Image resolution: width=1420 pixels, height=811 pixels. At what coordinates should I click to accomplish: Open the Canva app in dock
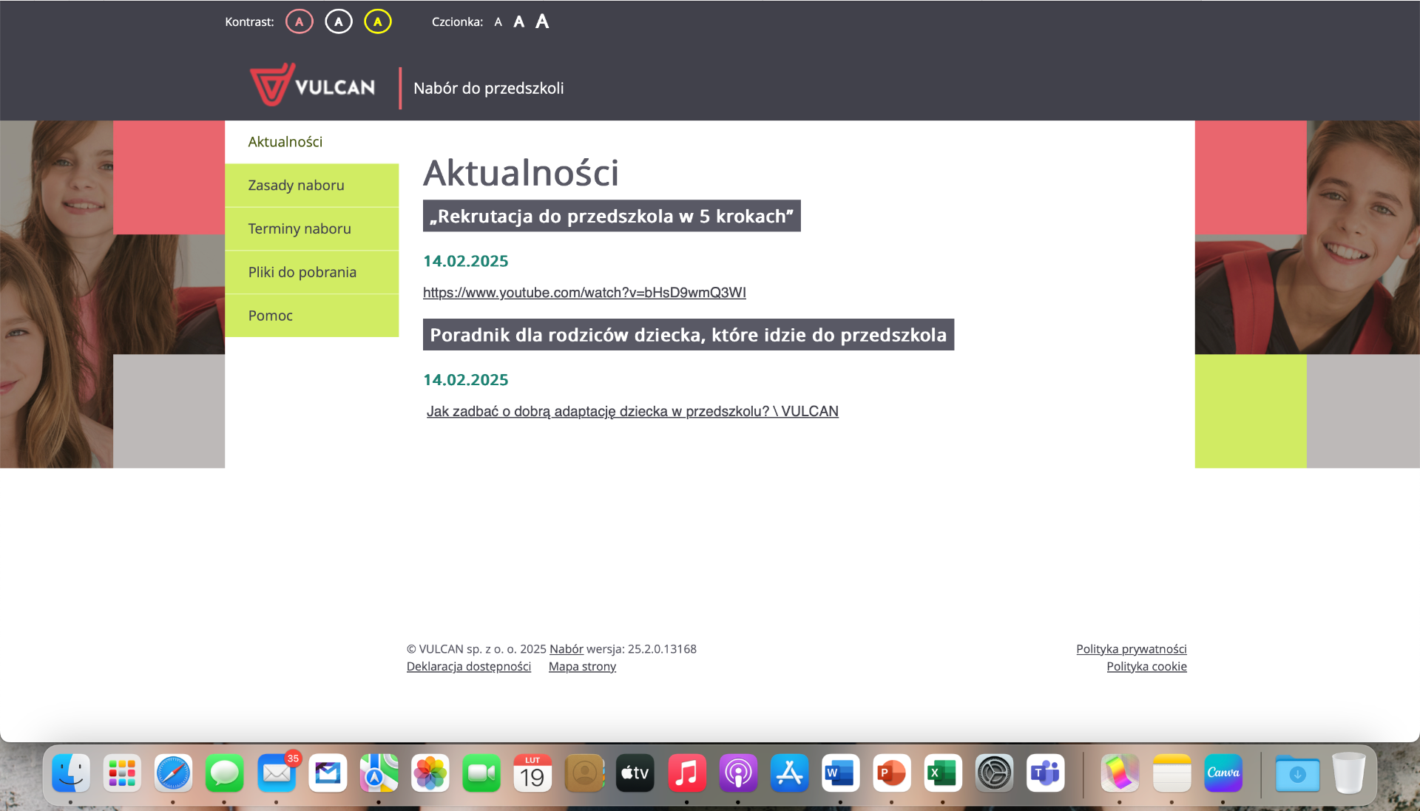(1223, 773)
